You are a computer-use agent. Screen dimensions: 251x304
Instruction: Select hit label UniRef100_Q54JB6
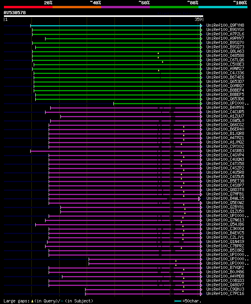click(x=225, y=224)
